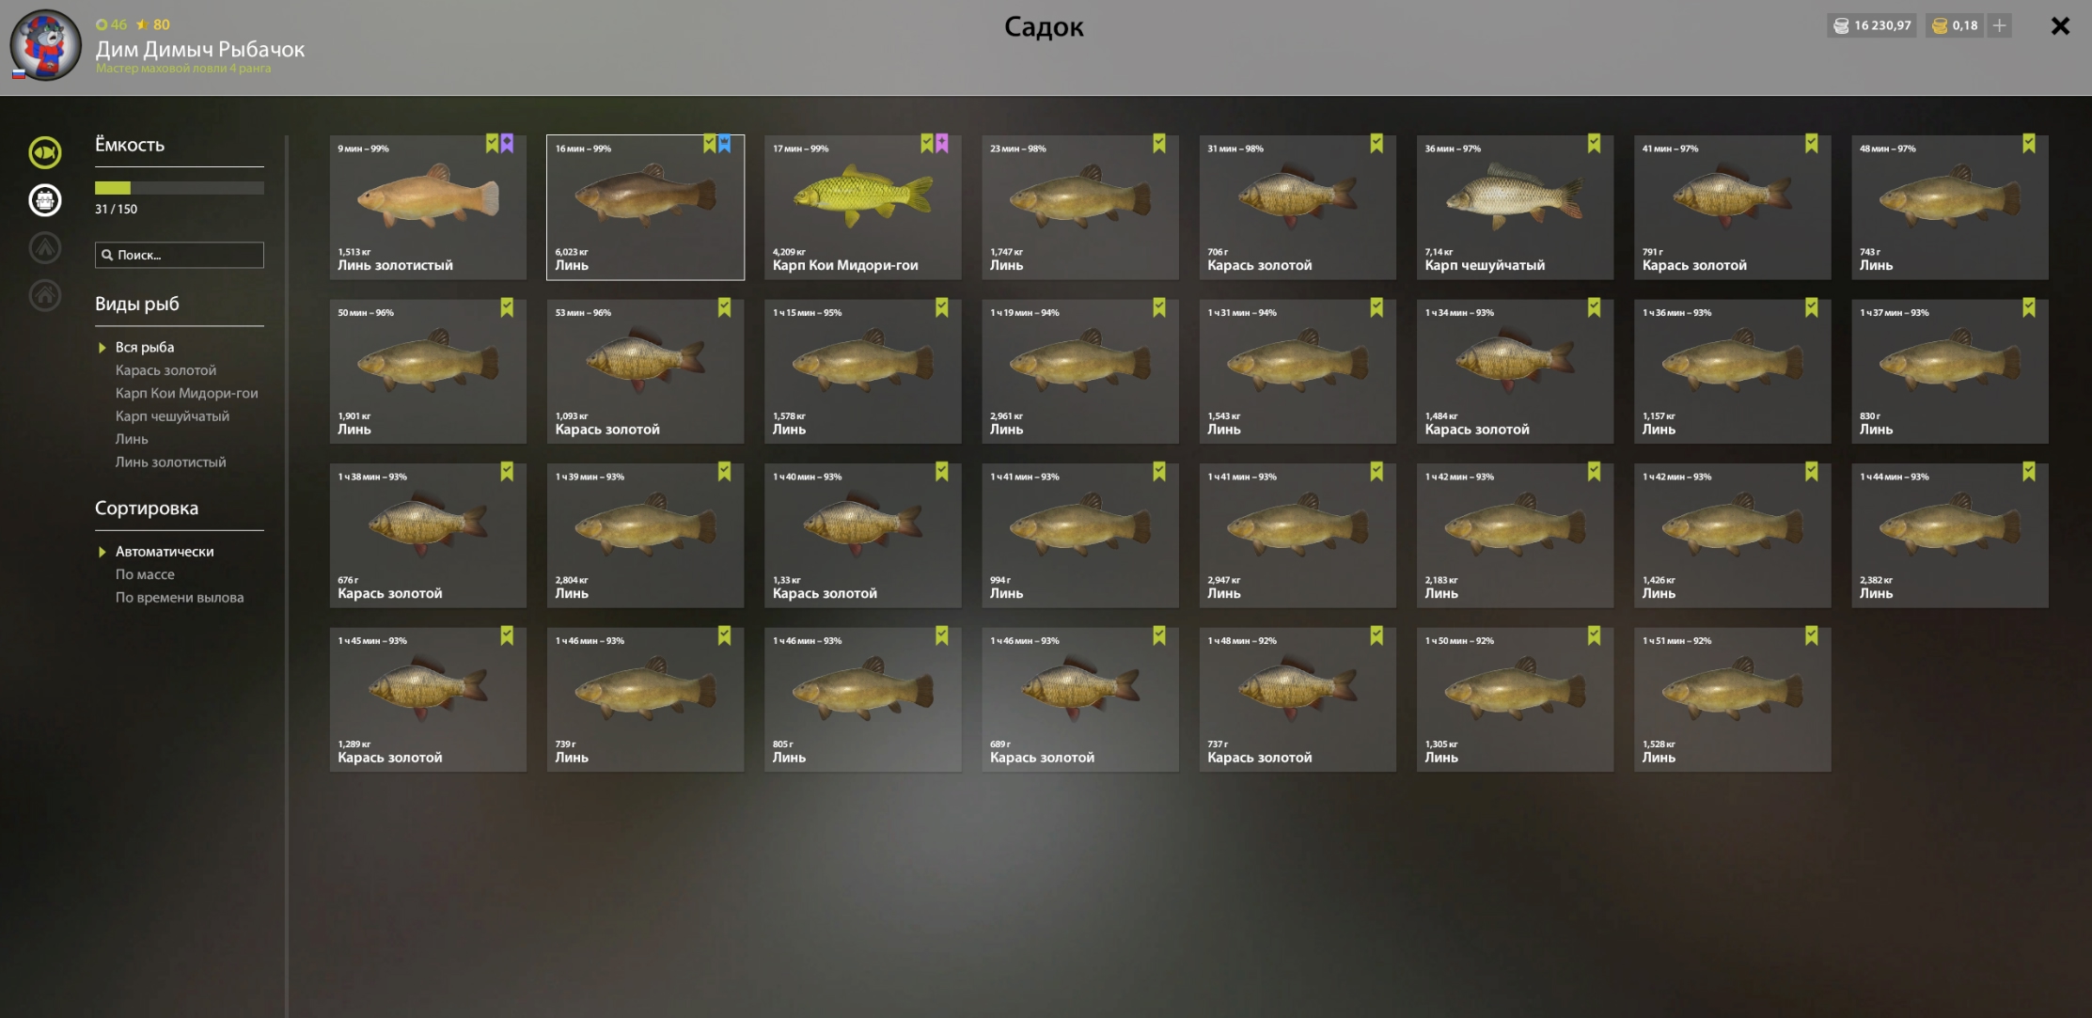2092x1018 pixels.
Task: Click the gold coins balance 0,18
Action: click(x=1955, y=25)
